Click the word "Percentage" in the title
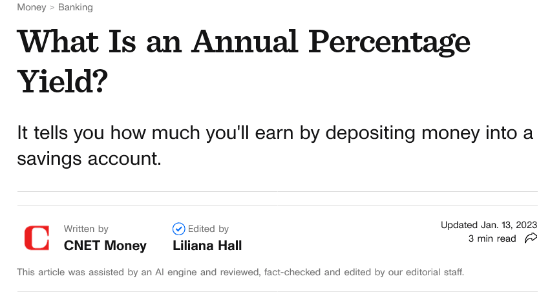Screen dimensions: 550x305 [389, 42]
